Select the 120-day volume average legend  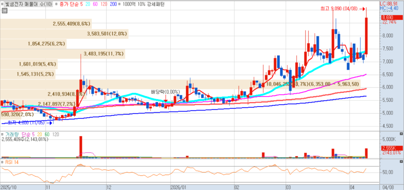pos(55,134)
